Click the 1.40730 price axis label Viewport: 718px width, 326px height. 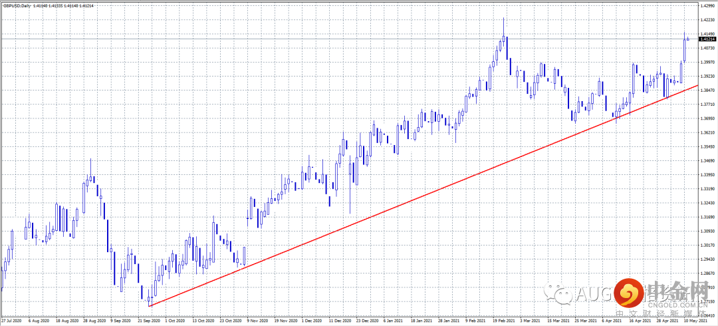click(708, 48)
